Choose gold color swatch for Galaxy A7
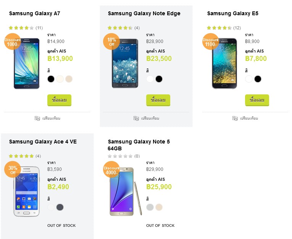 pos(69,79)
